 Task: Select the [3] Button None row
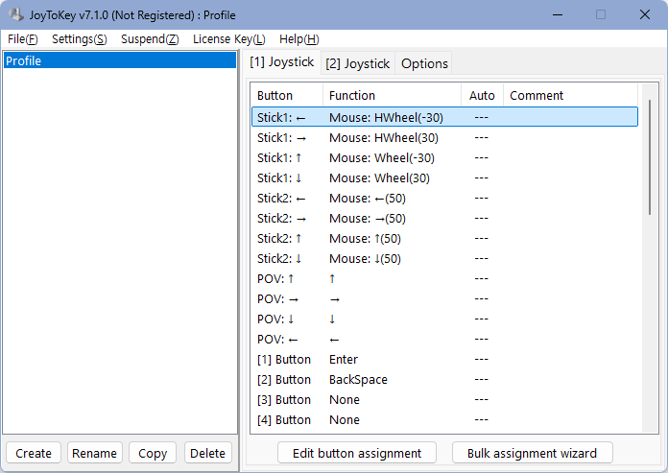[444, 400]
